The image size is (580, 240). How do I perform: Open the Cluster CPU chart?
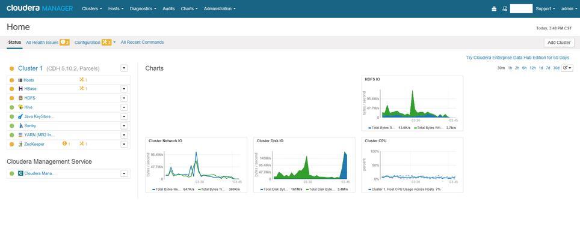412,165
